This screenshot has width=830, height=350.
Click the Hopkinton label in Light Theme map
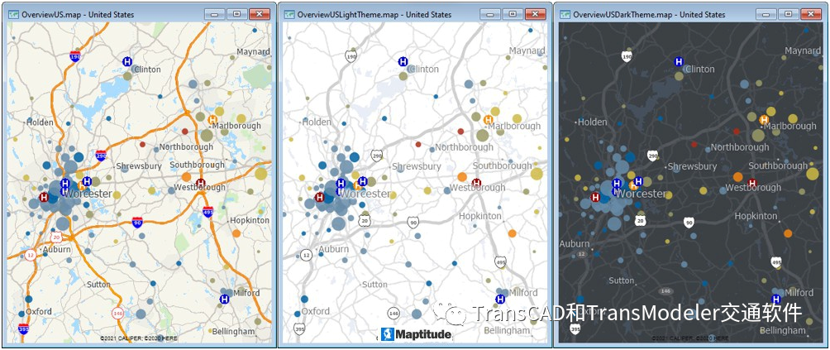coord(480,216)
